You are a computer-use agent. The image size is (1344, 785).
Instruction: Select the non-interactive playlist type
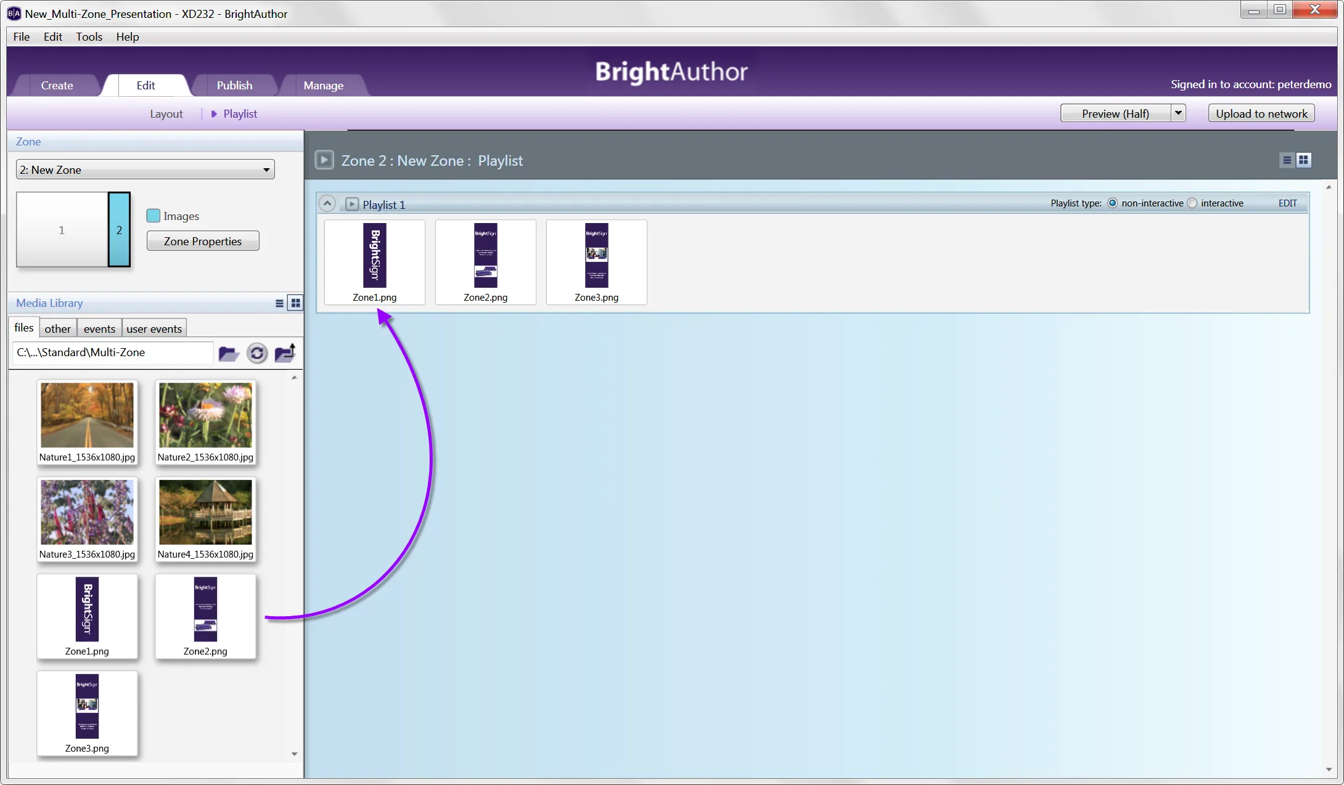point(1113,203)
